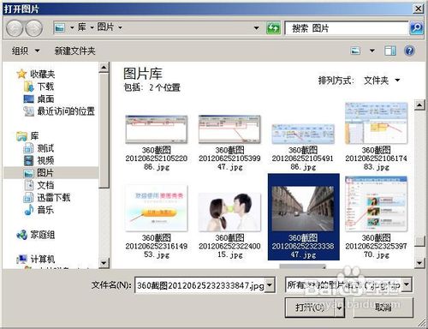Open 迅雷下载 library in the sidebar
Screen dimensions: 428x329
[x=47, y=197]
